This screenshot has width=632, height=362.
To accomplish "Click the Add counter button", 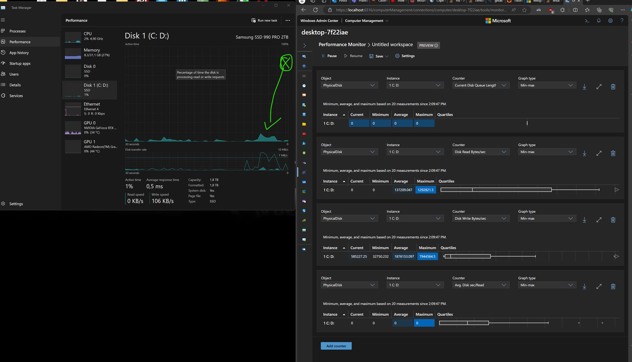I will point(336,346).
